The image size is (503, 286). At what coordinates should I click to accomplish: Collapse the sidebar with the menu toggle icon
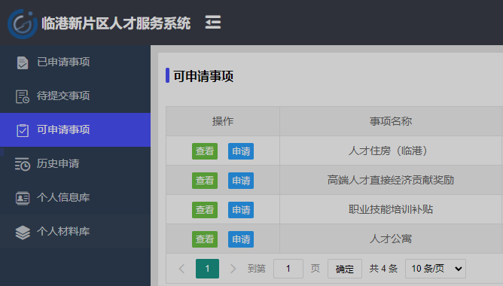[213, 22]
